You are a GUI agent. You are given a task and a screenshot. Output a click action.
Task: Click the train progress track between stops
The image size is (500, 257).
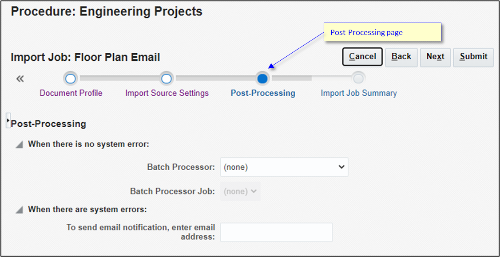click(213, 78)
